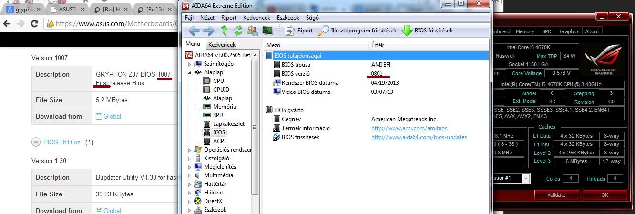This screenshot has width=635, height=214.
Task: Open the processor selection dropdown in CPU-Z
Action: click(x=526, y=178)
